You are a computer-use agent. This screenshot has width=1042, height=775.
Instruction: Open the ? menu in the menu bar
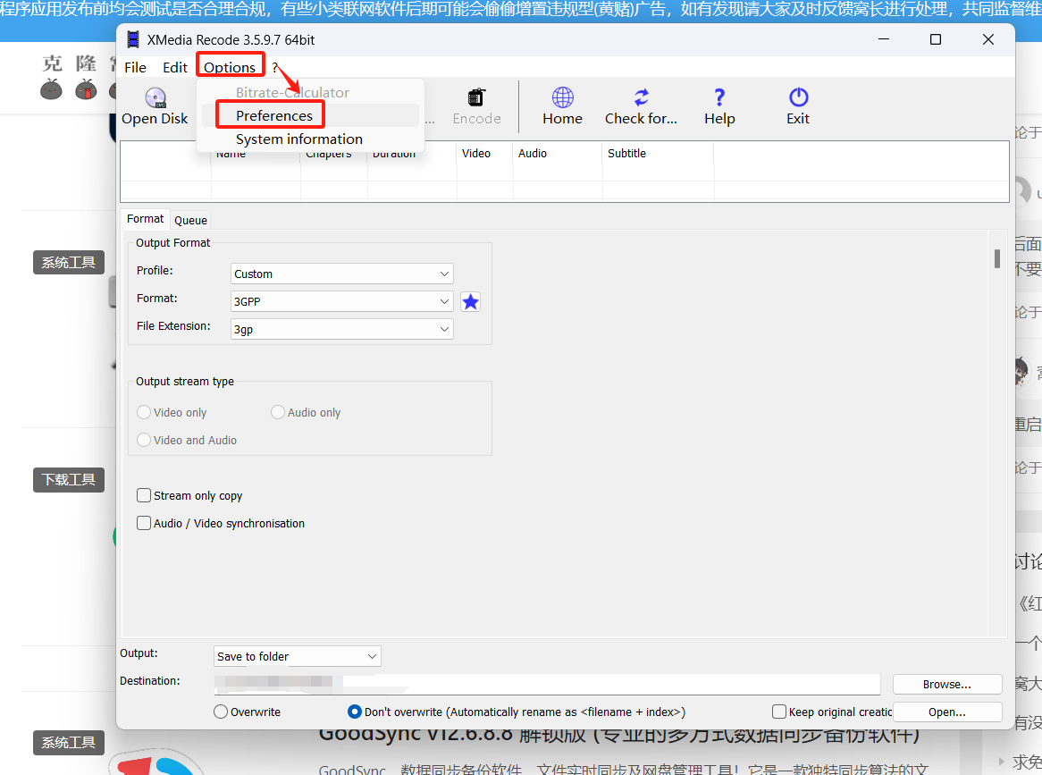pyautogui.click(x=274, y=67)
